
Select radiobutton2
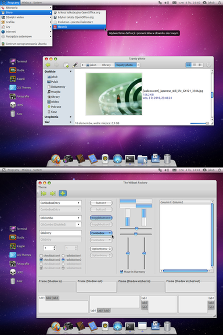(x=63, y=260)
